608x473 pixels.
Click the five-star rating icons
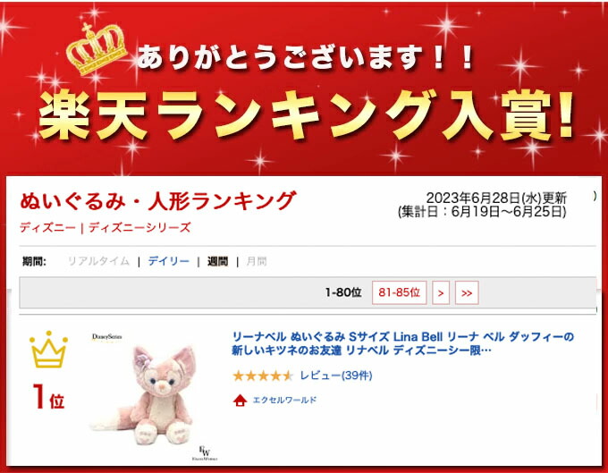pos(263,376)
